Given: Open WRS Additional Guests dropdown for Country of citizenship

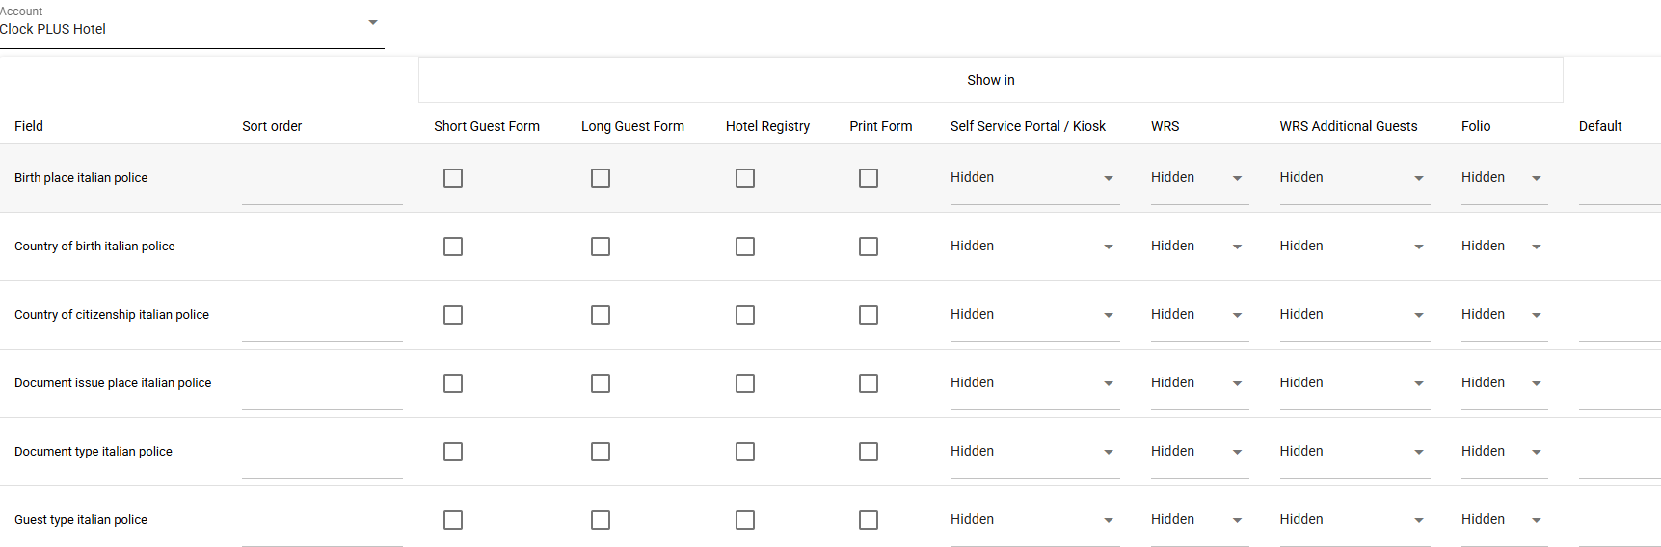Looking at the screenshot, I should coord(1353,315).
